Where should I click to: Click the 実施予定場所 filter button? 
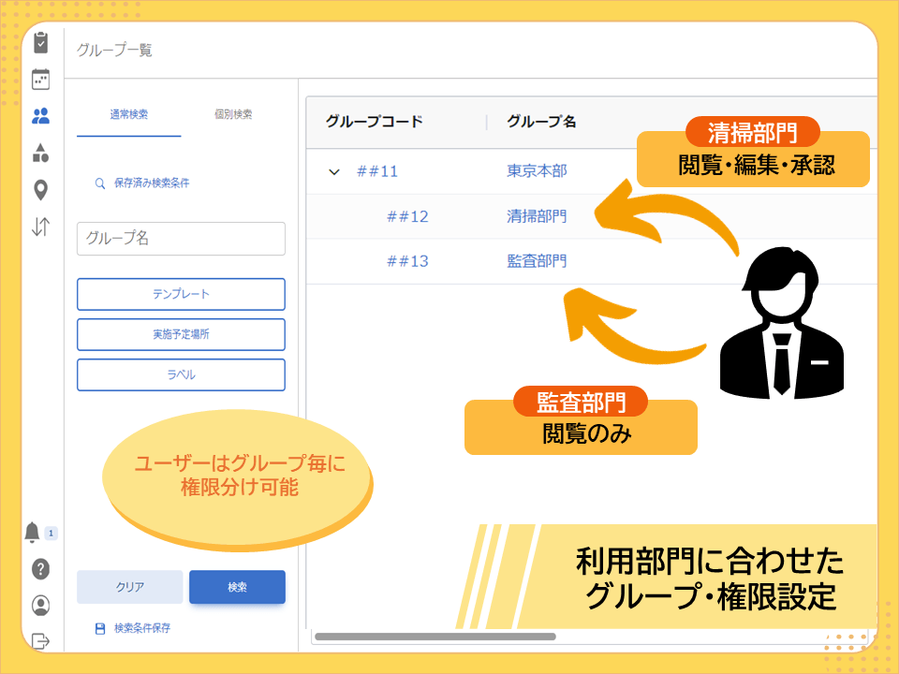[181, 334]
